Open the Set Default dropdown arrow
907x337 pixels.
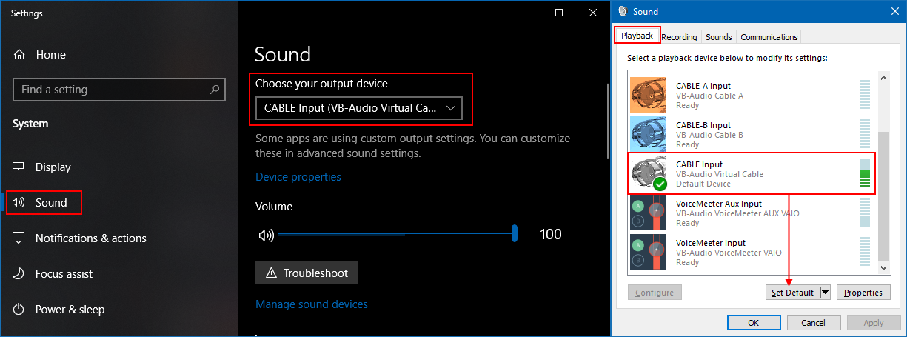pos(826,293)
